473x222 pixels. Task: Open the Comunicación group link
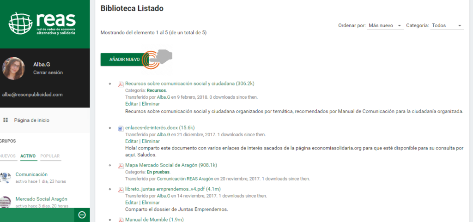[31, 174]
